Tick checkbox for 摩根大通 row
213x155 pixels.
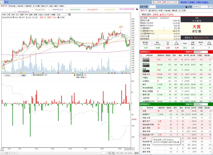[x=141, y=95]
